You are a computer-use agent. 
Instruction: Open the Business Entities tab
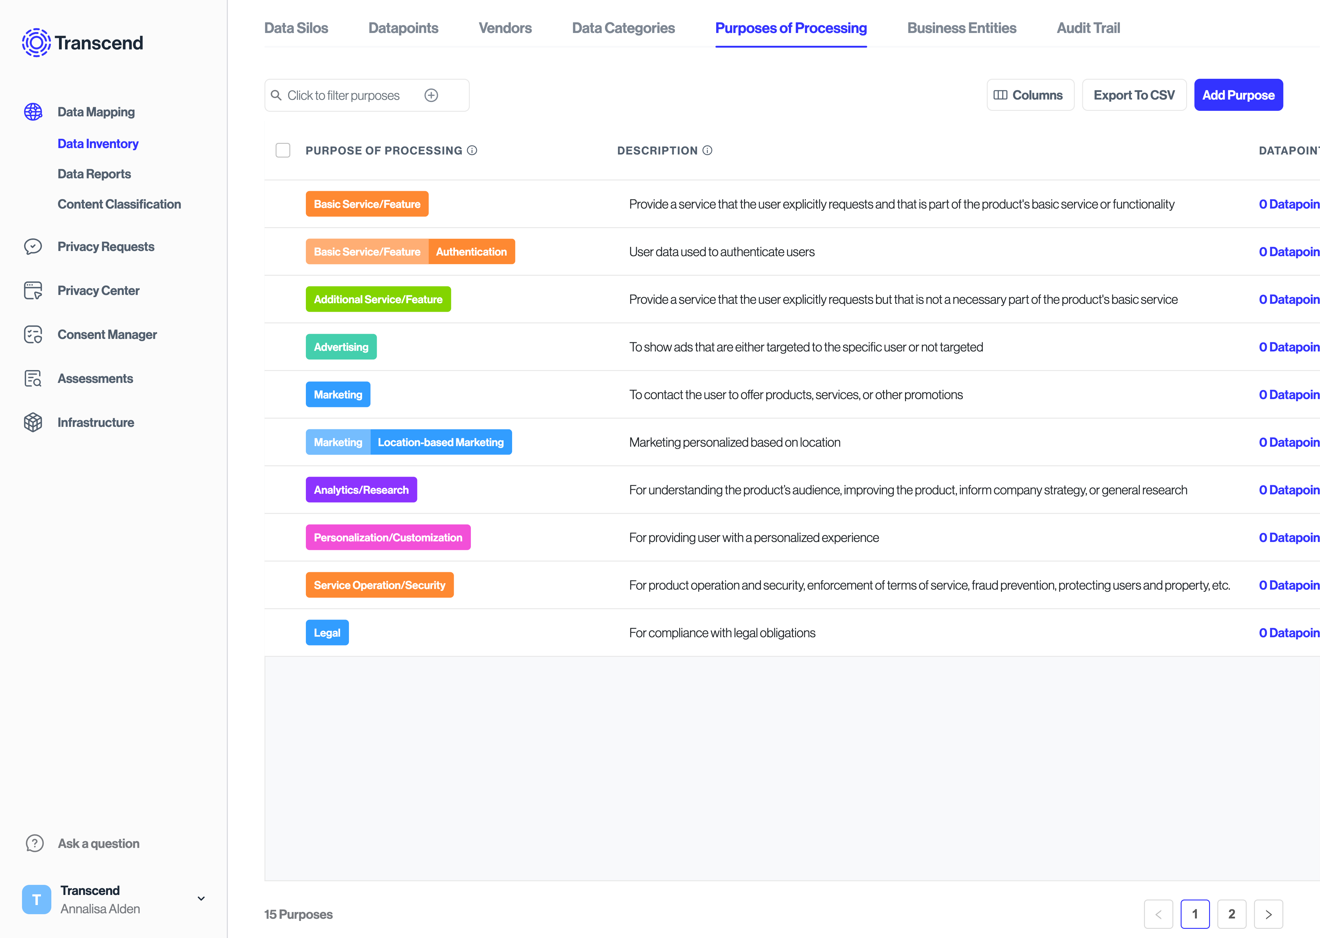[x=961, y=27]
